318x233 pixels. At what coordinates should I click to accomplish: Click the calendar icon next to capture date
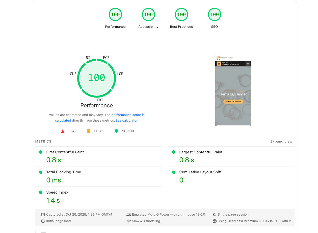click(x=43, y=214)
